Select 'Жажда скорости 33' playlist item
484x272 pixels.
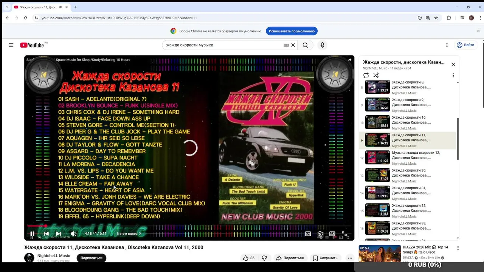pyautogui.click(x=407, y=229)
